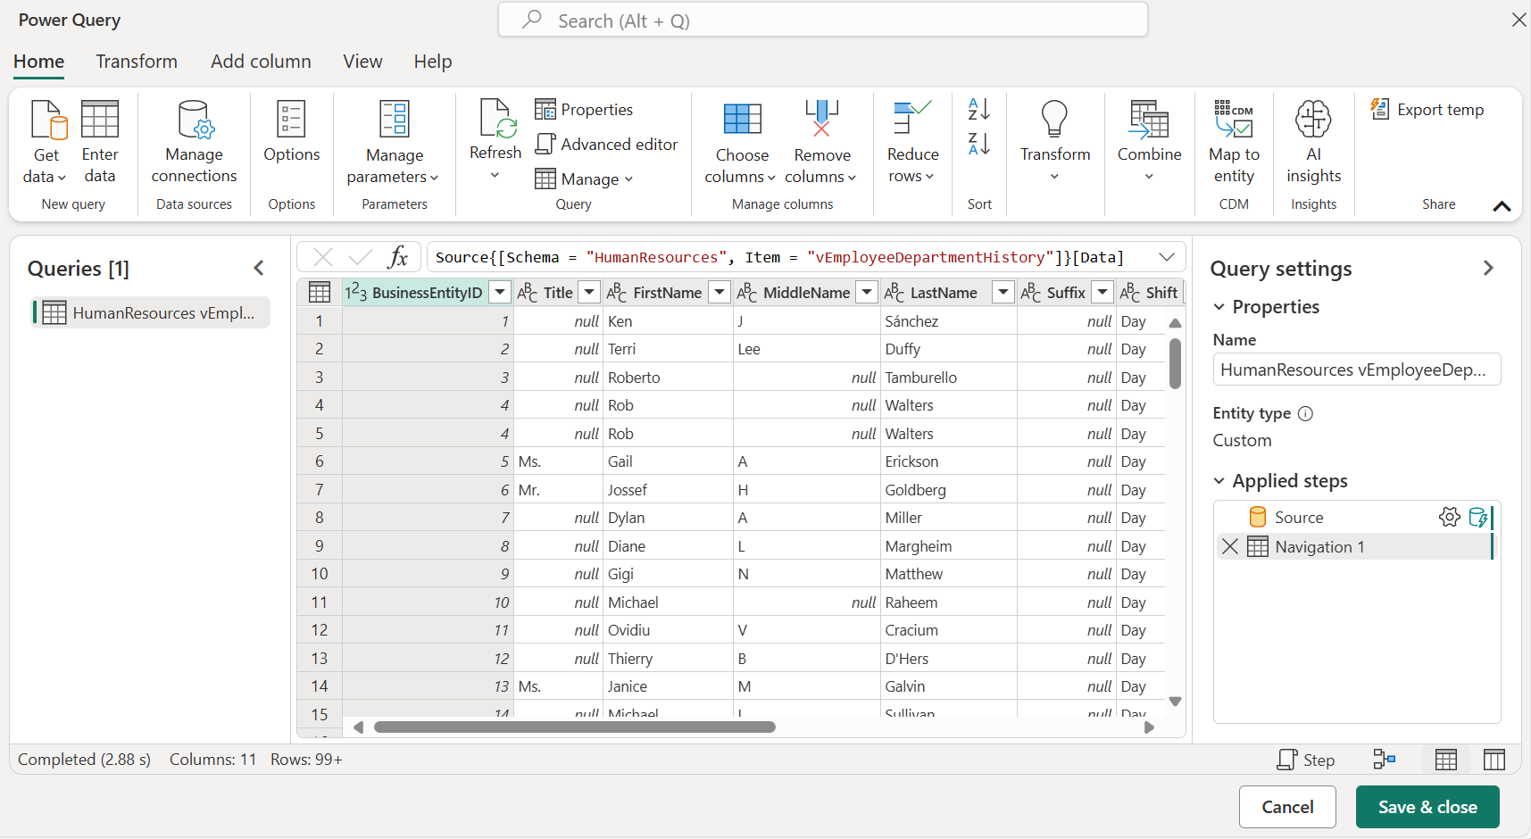Click the horizontal scrollbar of data grid
The width and height of the screenshot is (1531, 839).
pos(574,727)
